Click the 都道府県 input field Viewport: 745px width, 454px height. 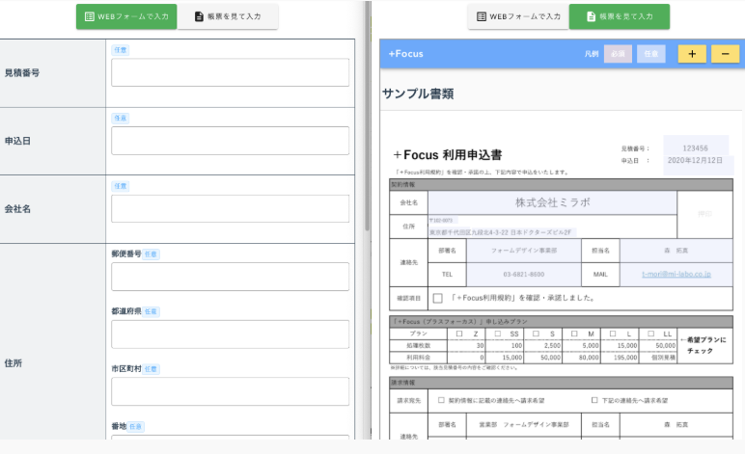(x=230, y=334)
